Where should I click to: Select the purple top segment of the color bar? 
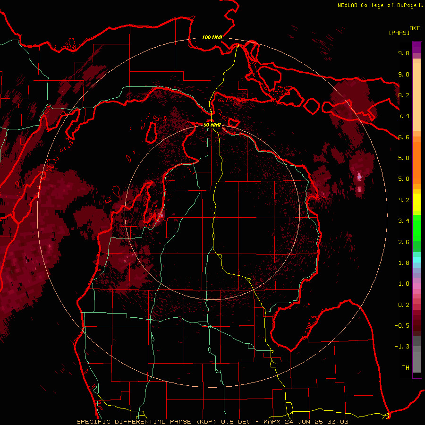click(417, 47)
